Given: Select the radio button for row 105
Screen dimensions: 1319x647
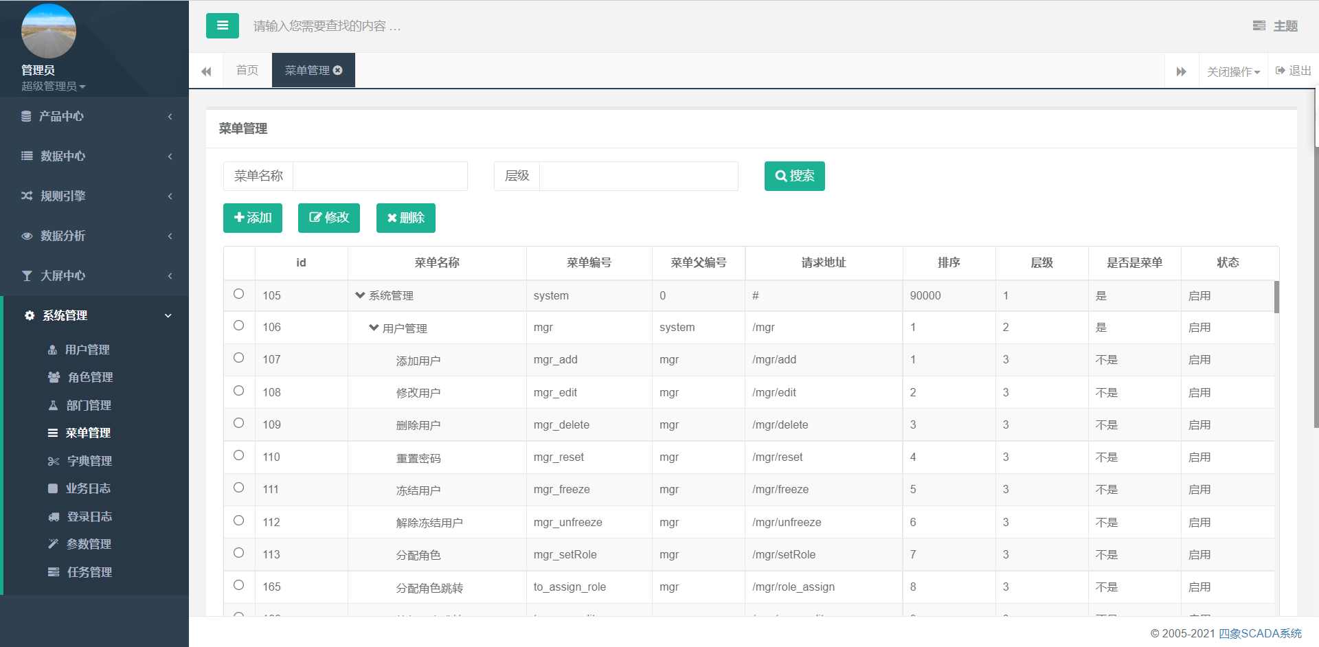Looking at the screenshot, I should click(238, 294).
